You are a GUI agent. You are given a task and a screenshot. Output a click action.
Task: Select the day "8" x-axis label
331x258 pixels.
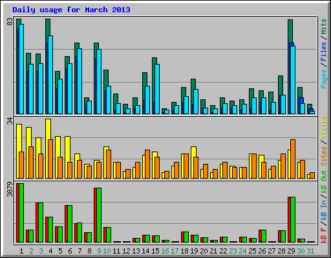click(x=89, y=251)
